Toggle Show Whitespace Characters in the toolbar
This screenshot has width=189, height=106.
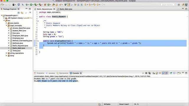coord(82,5)
